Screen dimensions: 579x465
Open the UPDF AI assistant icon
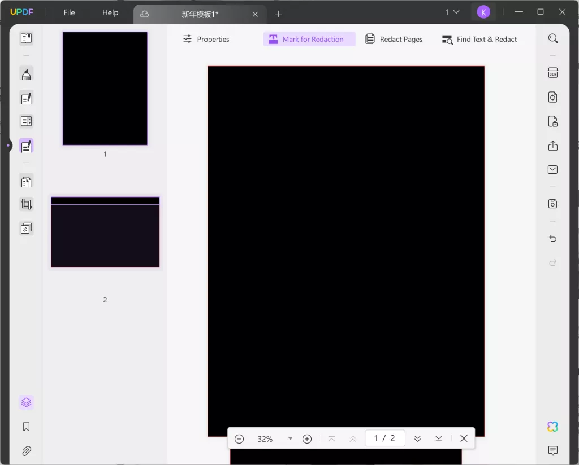click(553, 427)
